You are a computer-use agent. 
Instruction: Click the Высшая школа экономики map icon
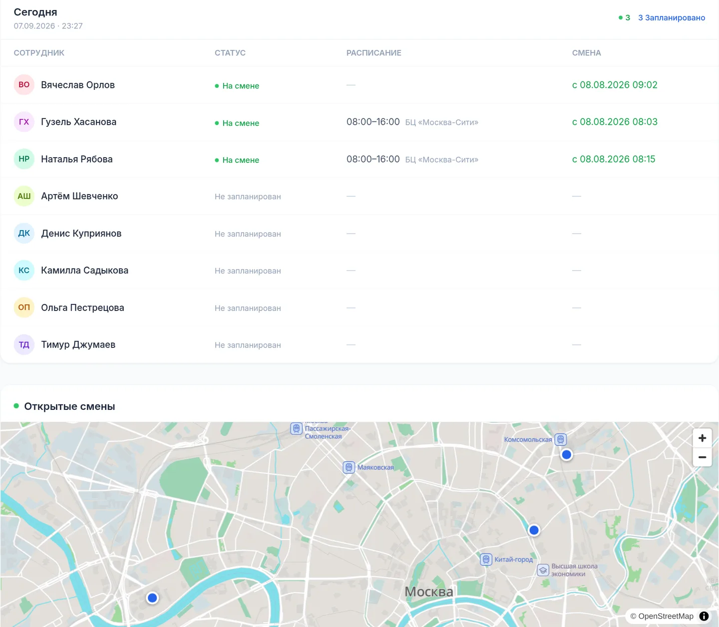[543, 570]
